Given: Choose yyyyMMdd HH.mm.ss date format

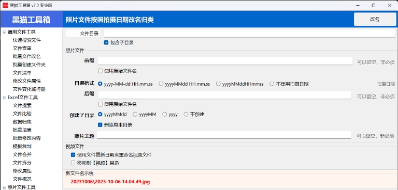Looking at the screenshot, I should pyautogui.click(x=161, y=84).
